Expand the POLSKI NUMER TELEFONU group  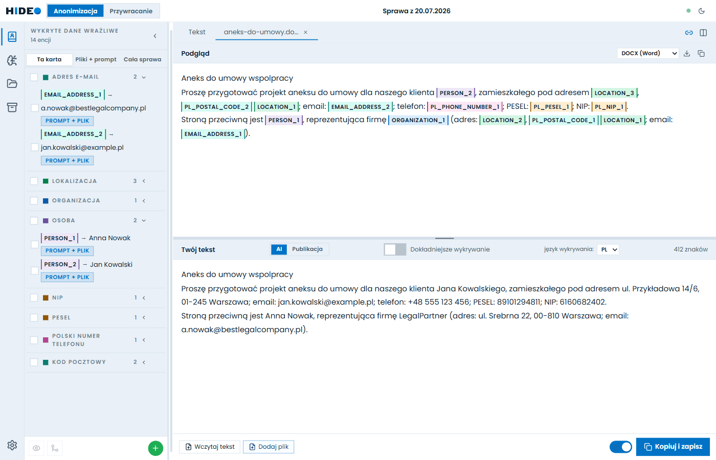[144, 340]
